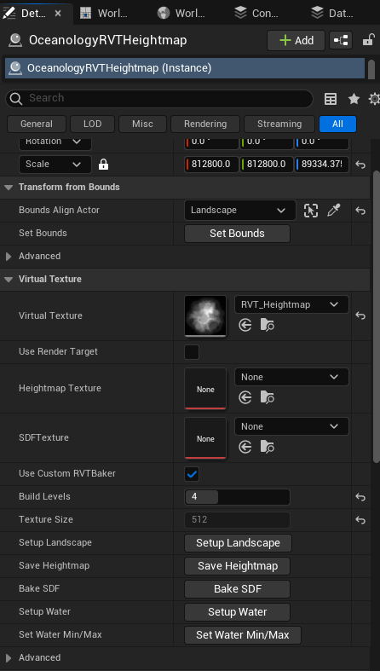Image resolution: width=380 pixels, height=671 pixels.
Task: Click the Bake SDF button
Action: 237,589
